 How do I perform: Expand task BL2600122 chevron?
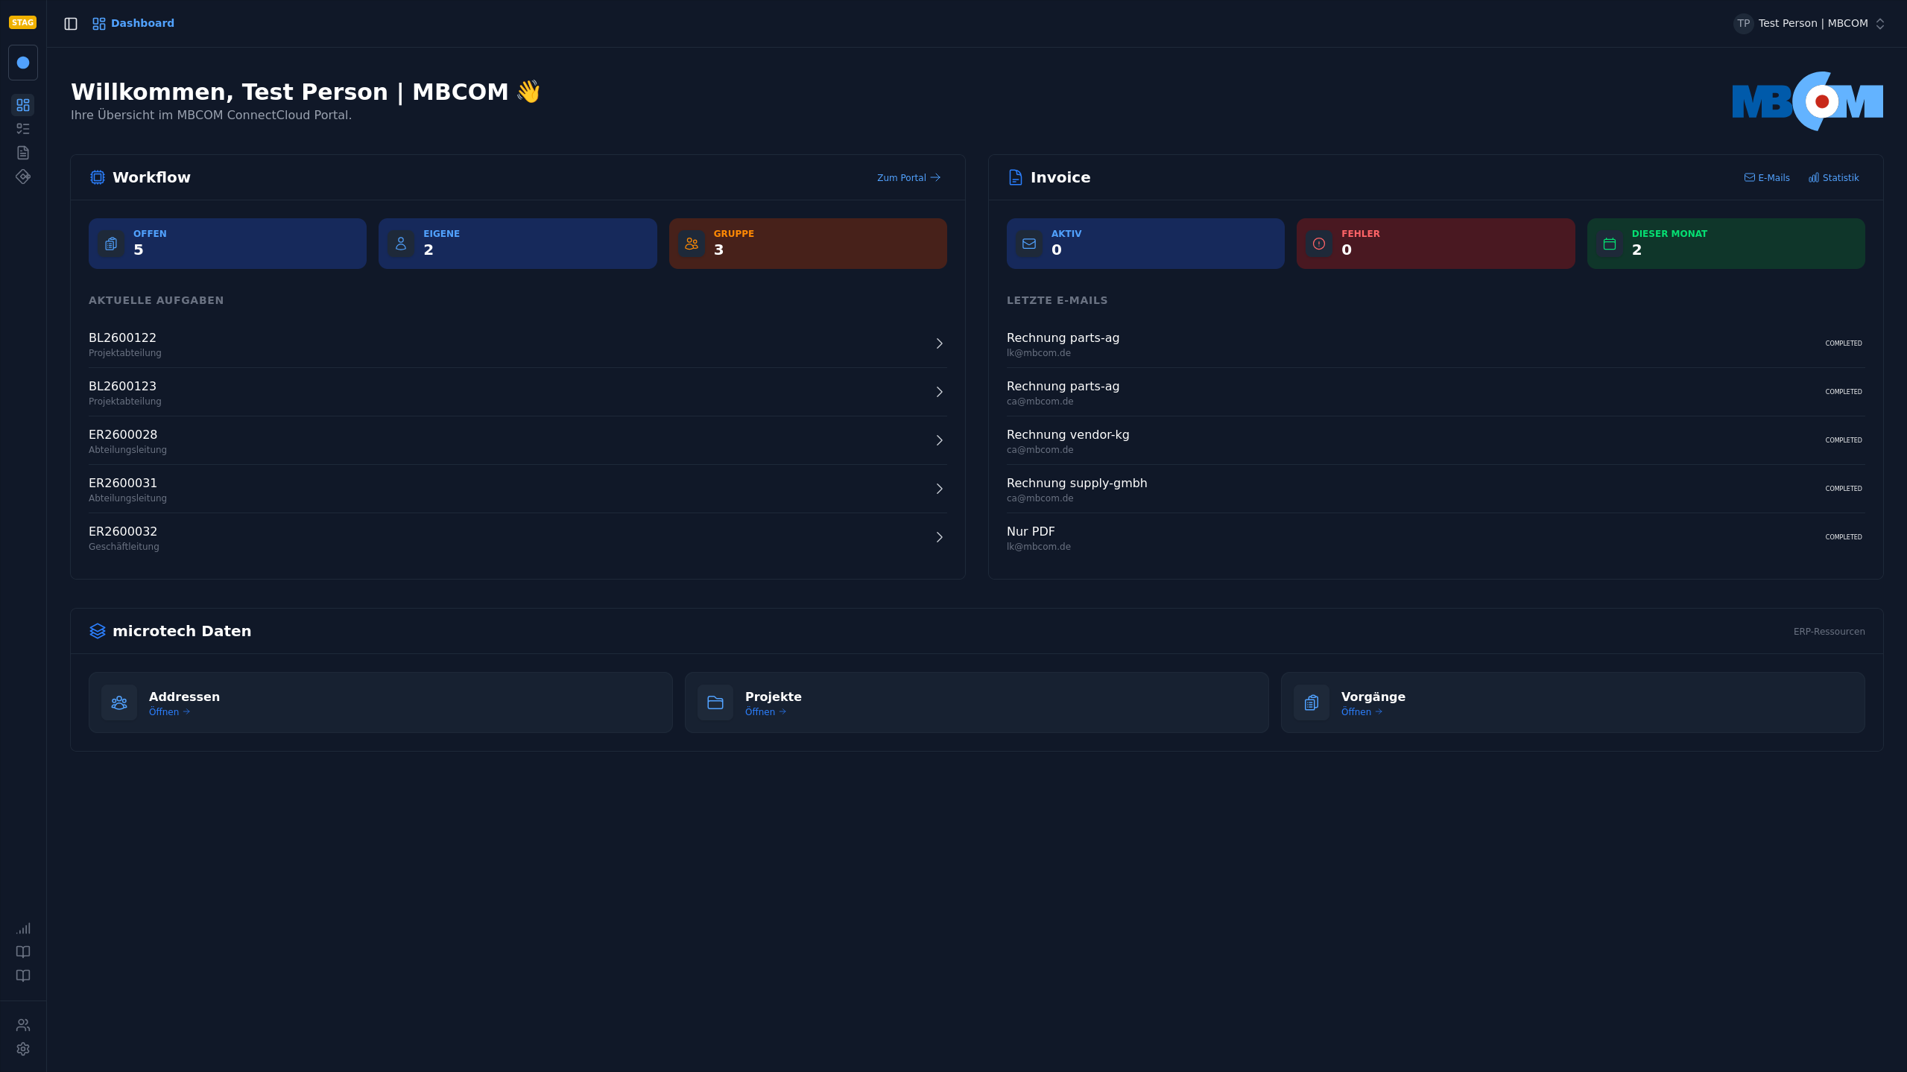(940, 343)
